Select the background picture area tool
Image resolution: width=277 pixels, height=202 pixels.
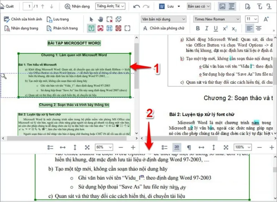pos(118,28)
